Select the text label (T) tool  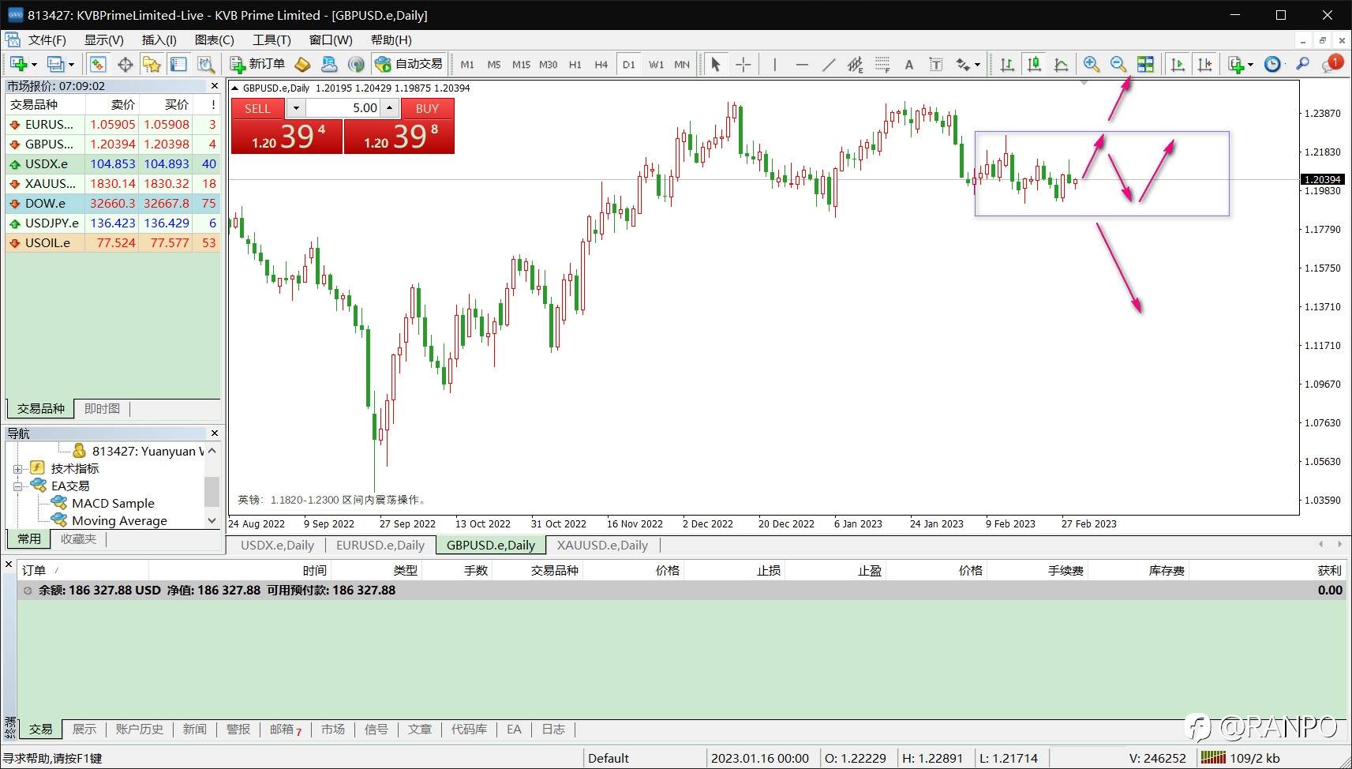point(936,64)
